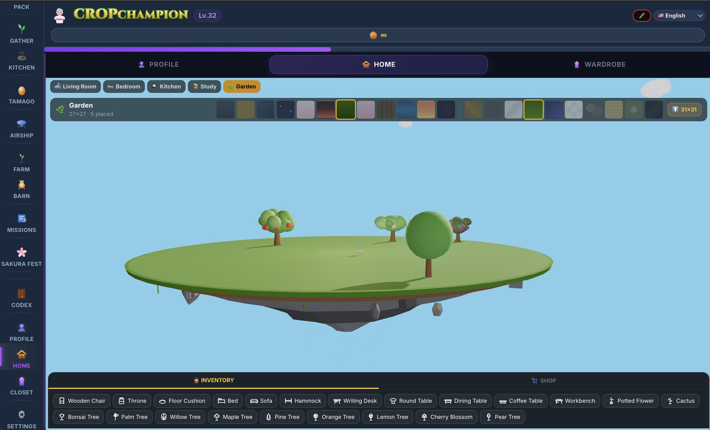Image resolution: width=710 pixels, height=430 pixels.
Task: Open the English language dropdown
Action: pyautogui.click(x=679, y=16)
